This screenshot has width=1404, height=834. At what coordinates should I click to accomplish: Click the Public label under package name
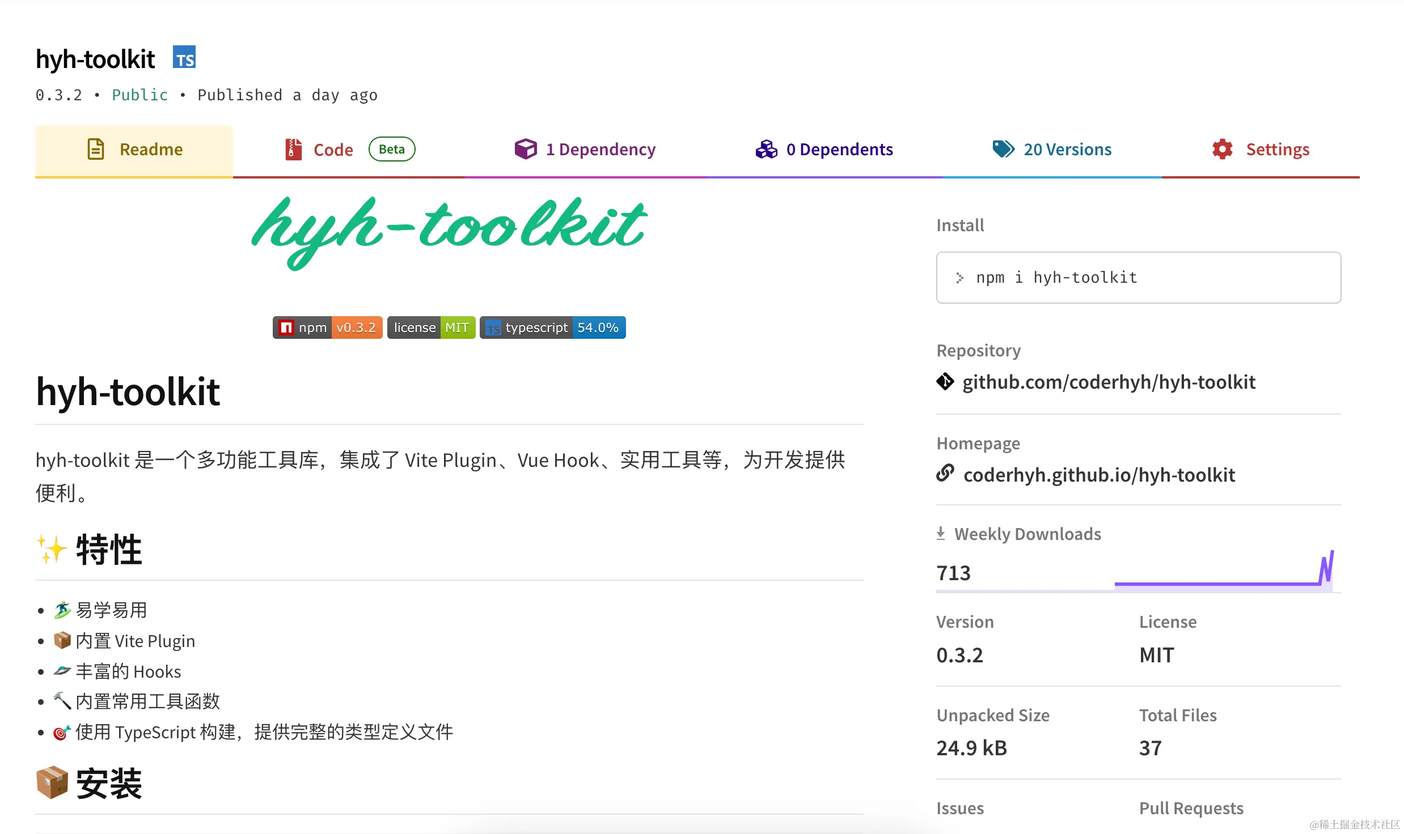[140, 95]
